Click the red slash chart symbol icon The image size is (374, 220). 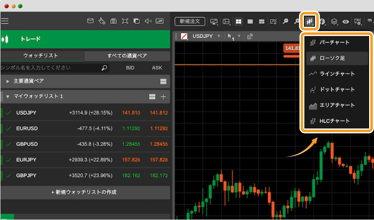(184, 37)
